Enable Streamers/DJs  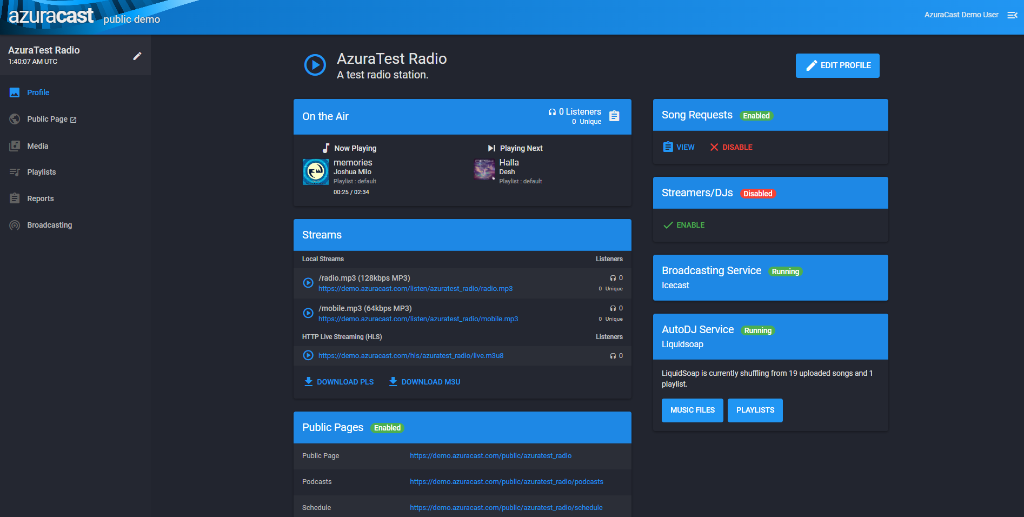click(684, 225)
